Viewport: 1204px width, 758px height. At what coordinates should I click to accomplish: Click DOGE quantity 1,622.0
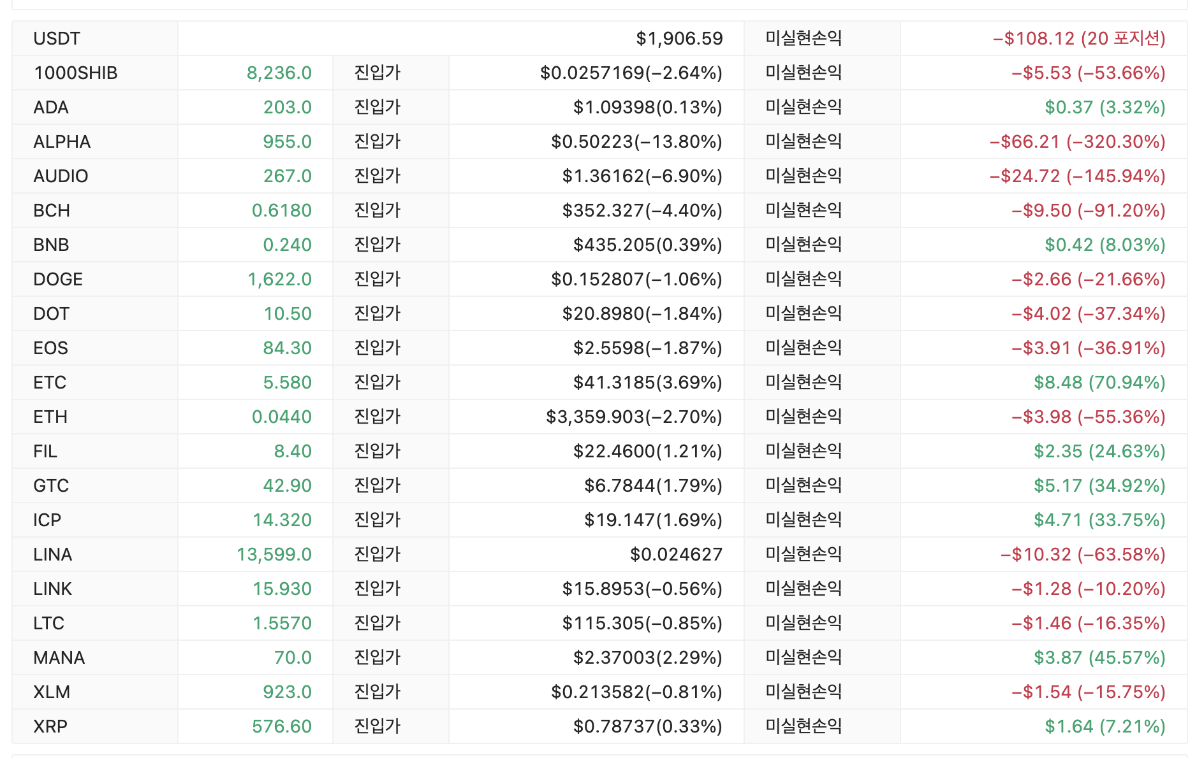tap(280, 280)
